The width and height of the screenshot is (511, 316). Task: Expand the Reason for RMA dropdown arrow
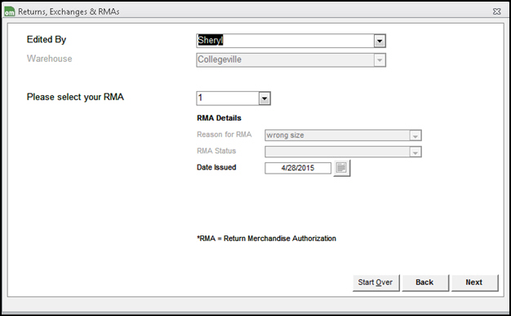(x=415, y=135)
